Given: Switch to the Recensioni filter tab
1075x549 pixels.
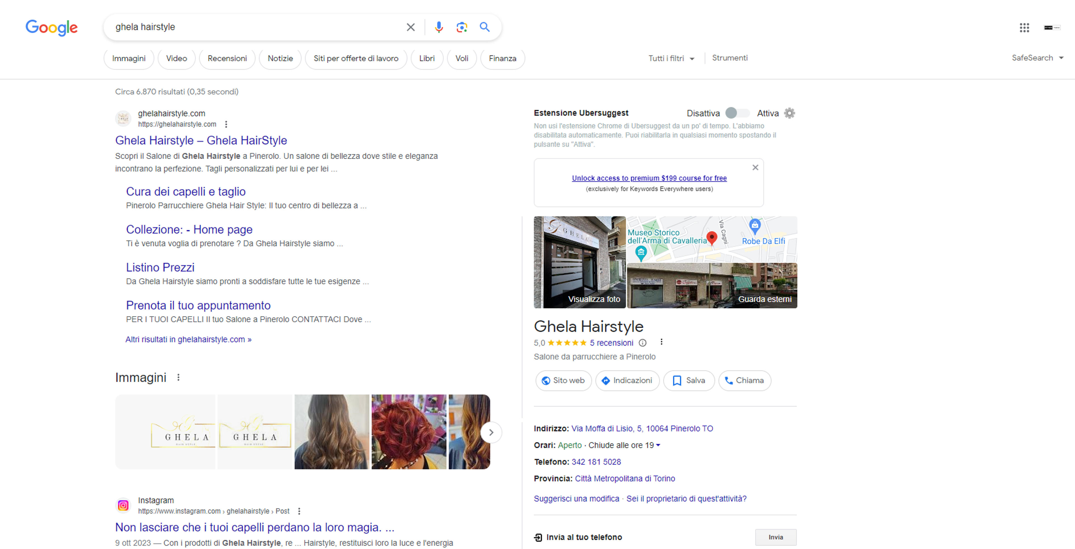Looking at the screenshot, I should tap(227, 58).
